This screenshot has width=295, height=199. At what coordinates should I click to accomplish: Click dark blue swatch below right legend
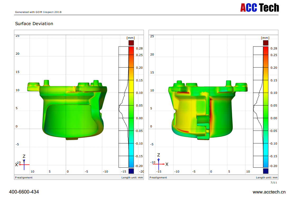tap(266, 171)
